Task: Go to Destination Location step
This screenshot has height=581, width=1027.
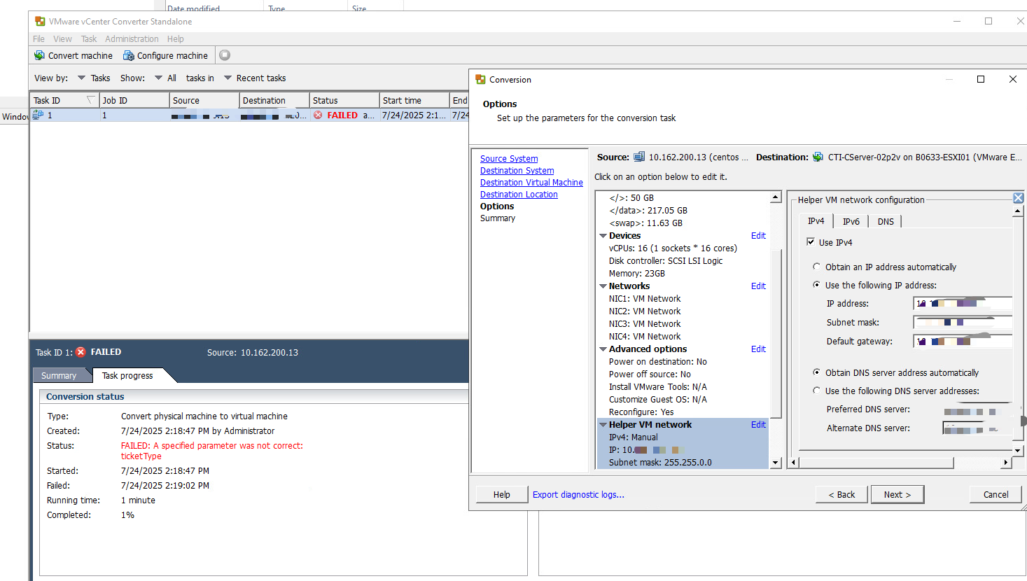Action: point(519,195)
